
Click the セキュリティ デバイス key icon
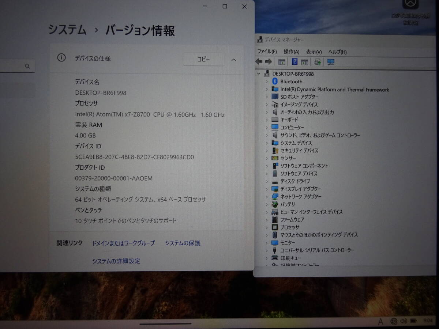pyautogui.click(x=275, y=151)
